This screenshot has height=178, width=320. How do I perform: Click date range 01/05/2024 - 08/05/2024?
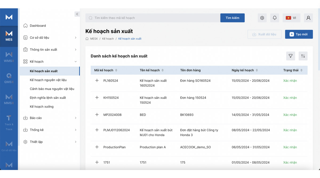coord(250,162)
